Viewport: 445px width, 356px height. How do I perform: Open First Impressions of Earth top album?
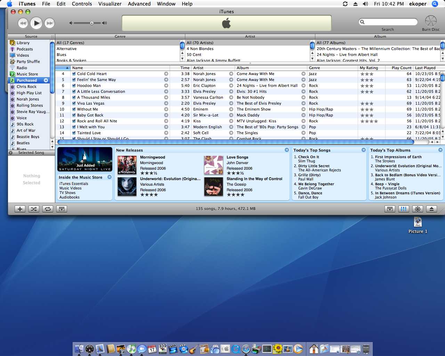click(398, 157)
